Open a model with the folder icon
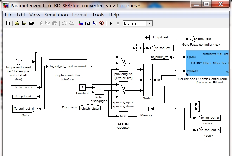This screenshot has height=156, width=232. coord(17,23)
